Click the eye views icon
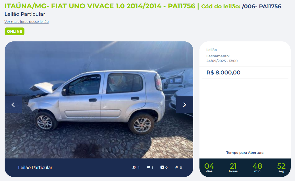This screenshot has width=295, height=181. pyautogui.click(x=148, y=167)
